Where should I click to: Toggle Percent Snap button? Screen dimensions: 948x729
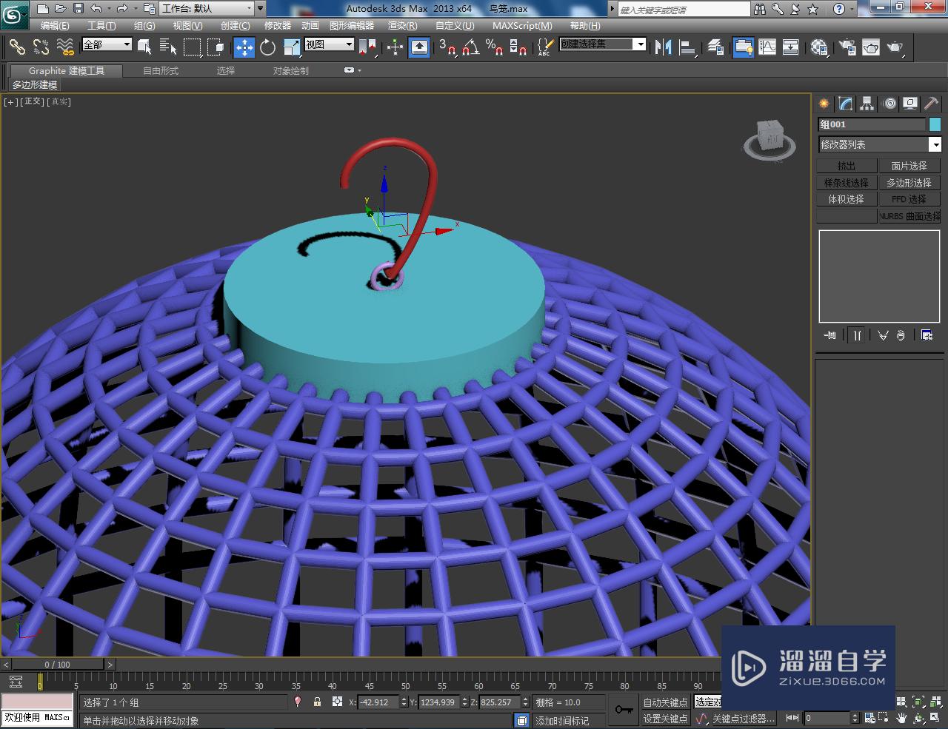click(494, 47)
